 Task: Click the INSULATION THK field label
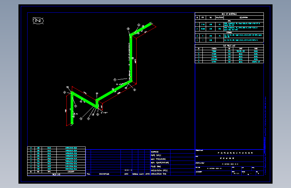[x=159, y=174]
